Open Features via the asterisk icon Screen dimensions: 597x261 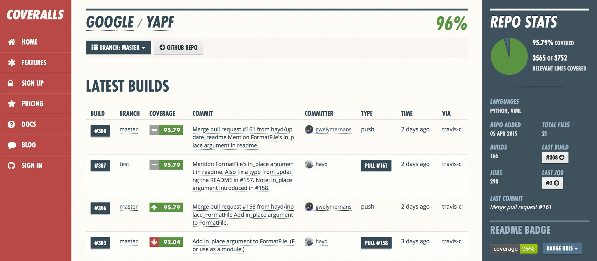(x=12, y=63)
